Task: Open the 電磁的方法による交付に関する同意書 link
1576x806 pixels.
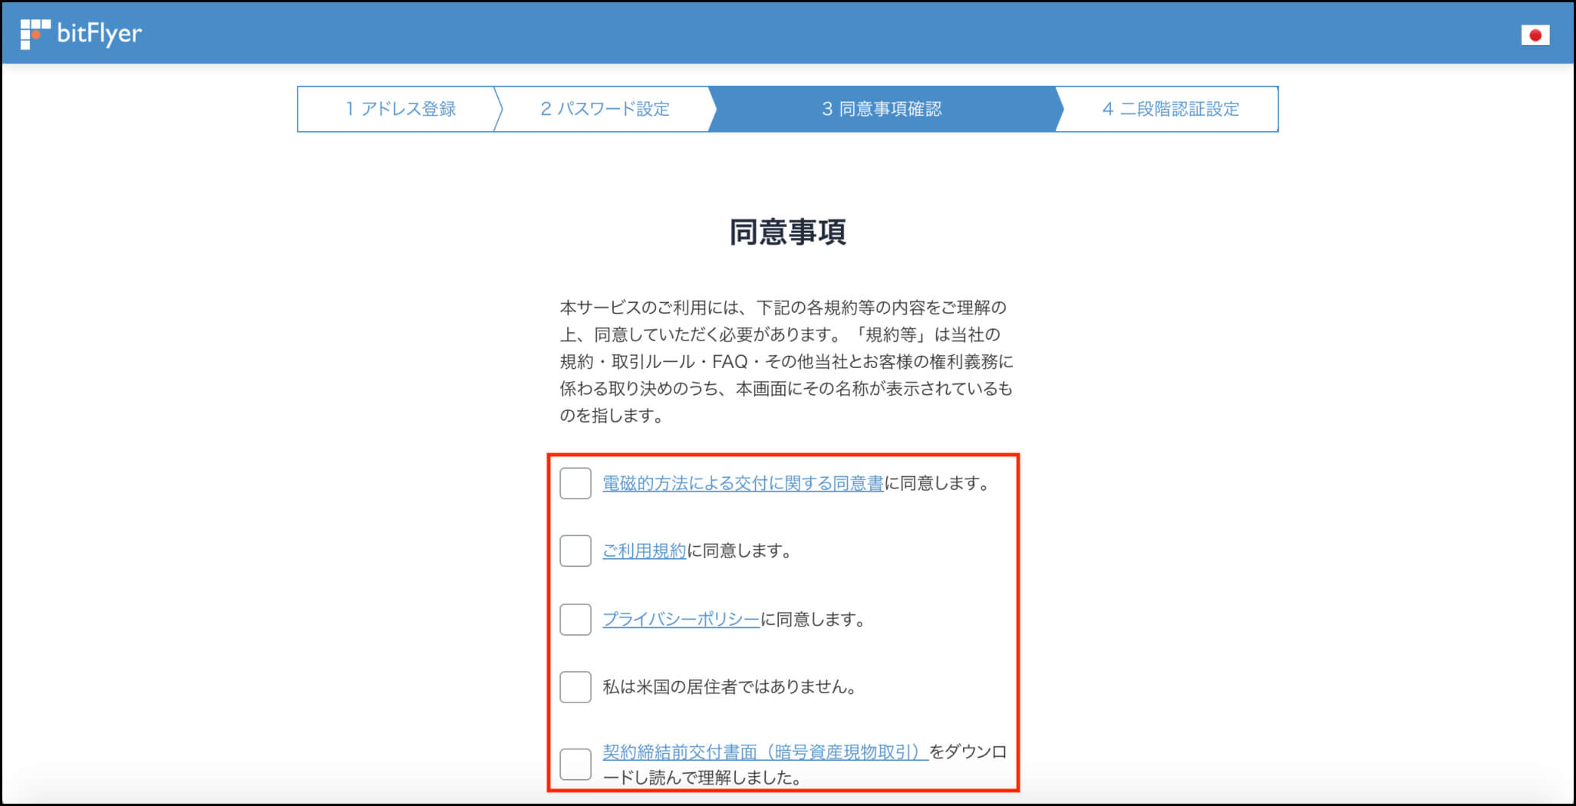Action: point(743,483)
